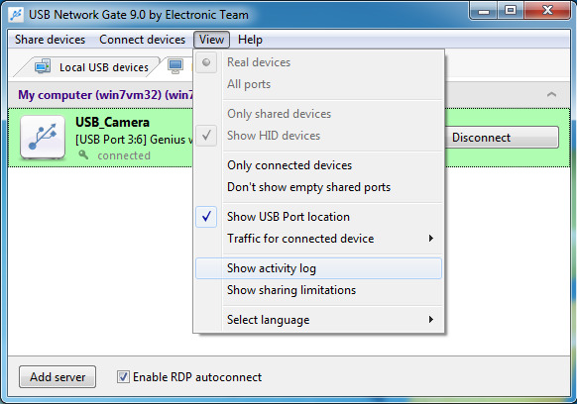The height and width of the screenshot is (404, 577).
Task: Select Only shared devices entry
Action: [x=318, y=114]
